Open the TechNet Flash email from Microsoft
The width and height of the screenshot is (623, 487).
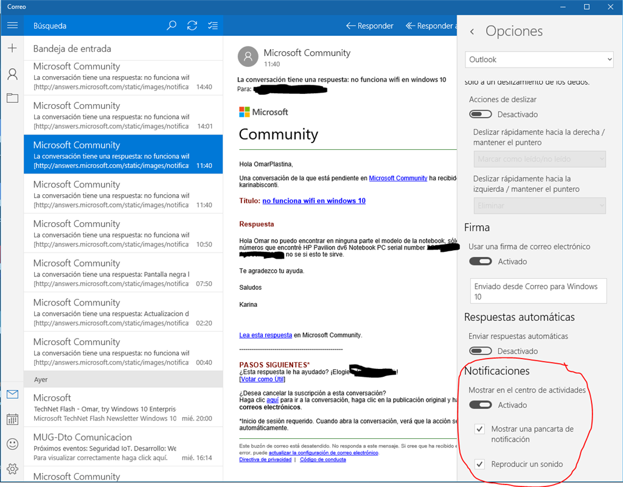click(123, 407)
